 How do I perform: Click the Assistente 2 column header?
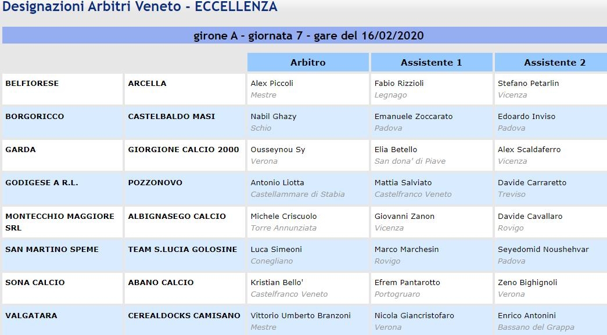click(x=551, y=62)
